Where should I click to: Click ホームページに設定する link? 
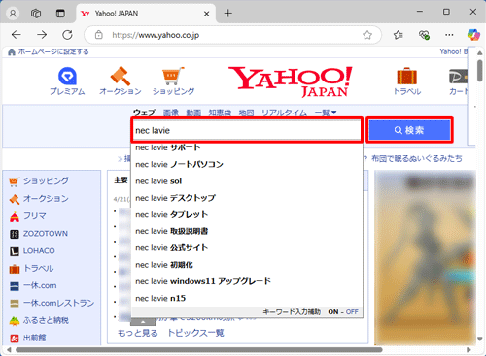click(x=53, y=51)
